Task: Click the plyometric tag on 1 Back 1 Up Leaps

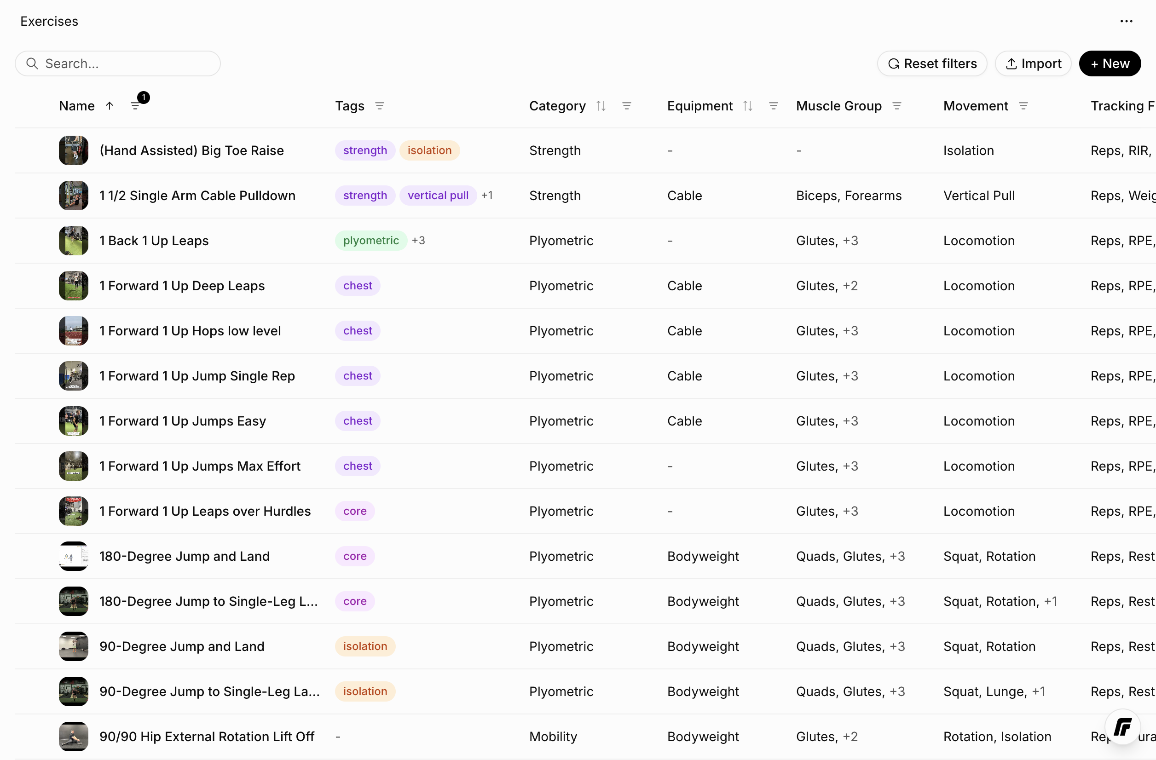Action: 370,241
